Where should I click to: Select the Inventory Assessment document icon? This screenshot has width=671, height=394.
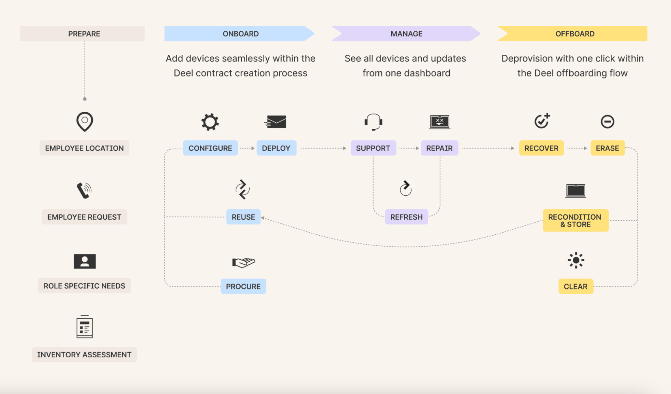pos(85,329)
